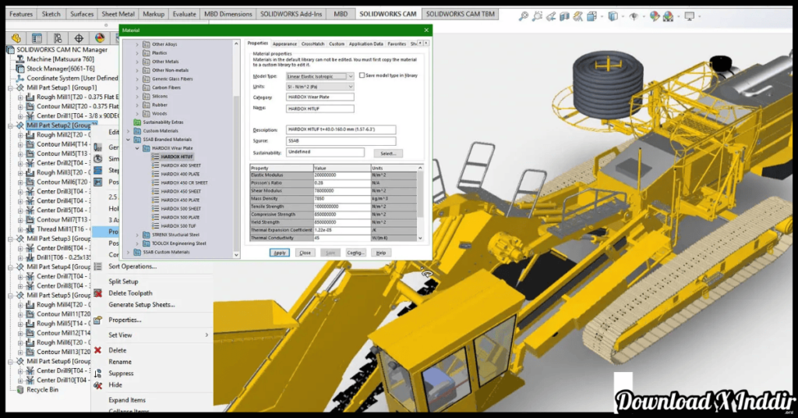Click the Stock Manager icon in the tree
The height and width of the screenshot is (418, 798).
19,68
